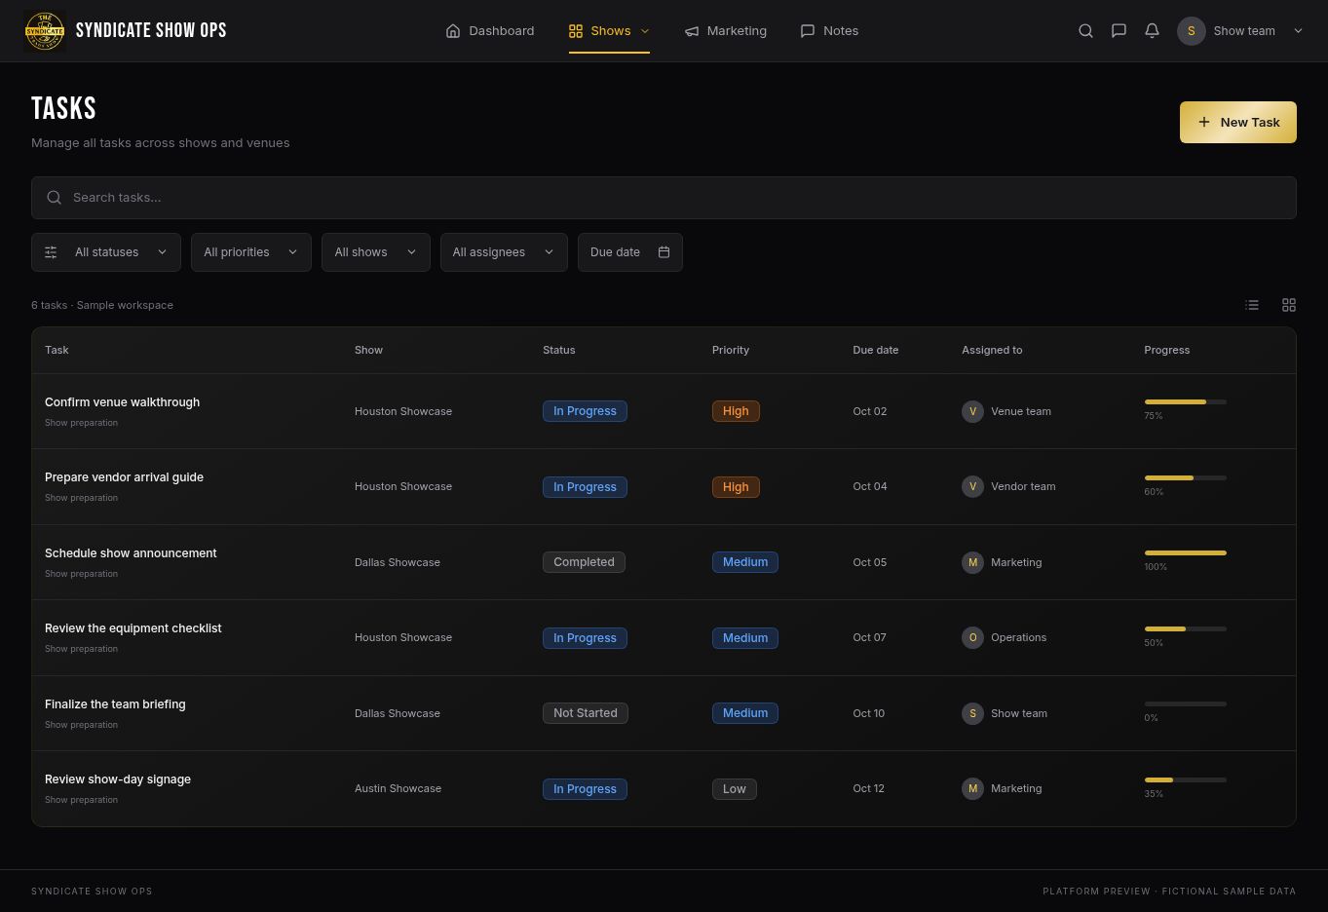Open the Due date picker
The height and width of the screenshot is (912, 1328).
coord(630,252)
